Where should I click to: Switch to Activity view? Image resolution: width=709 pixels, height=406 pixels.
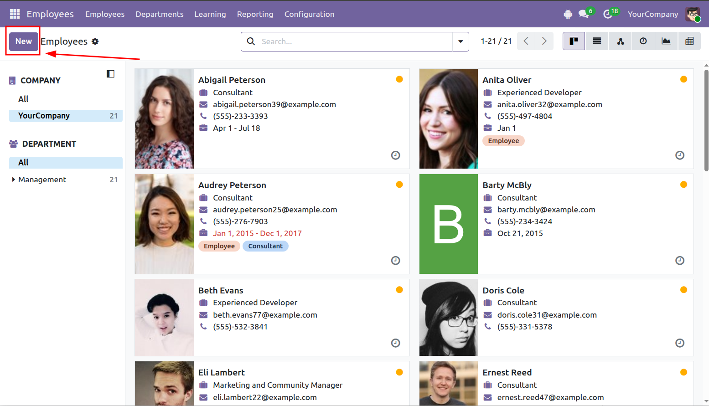(643, 41)
